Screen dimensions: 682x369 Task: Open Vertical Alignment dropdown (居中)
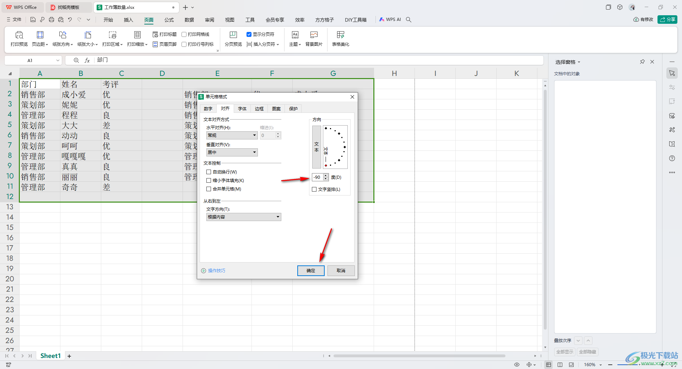tap(232, 152)
